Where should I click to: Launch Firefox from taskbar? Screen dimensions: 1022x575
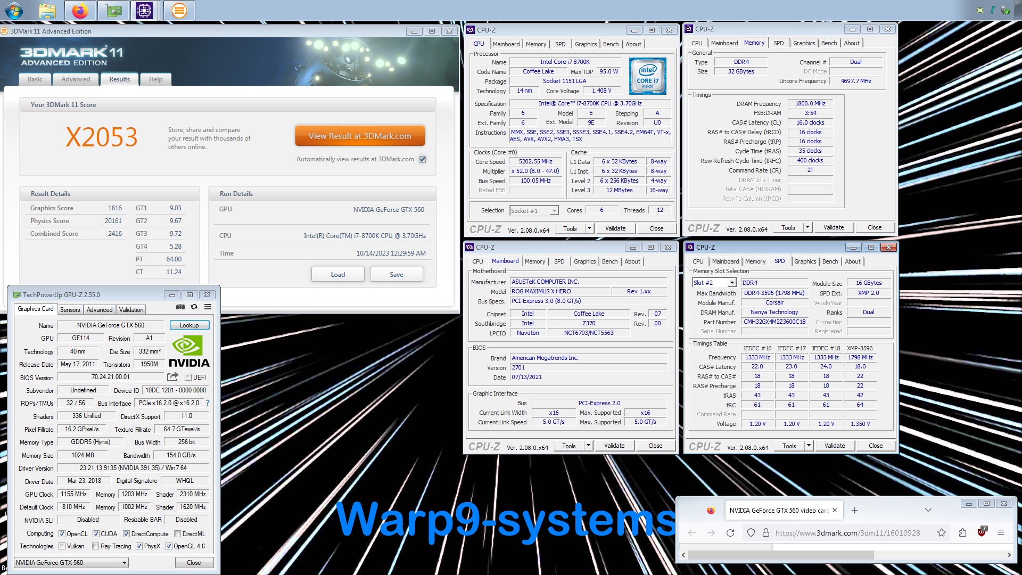80,10
